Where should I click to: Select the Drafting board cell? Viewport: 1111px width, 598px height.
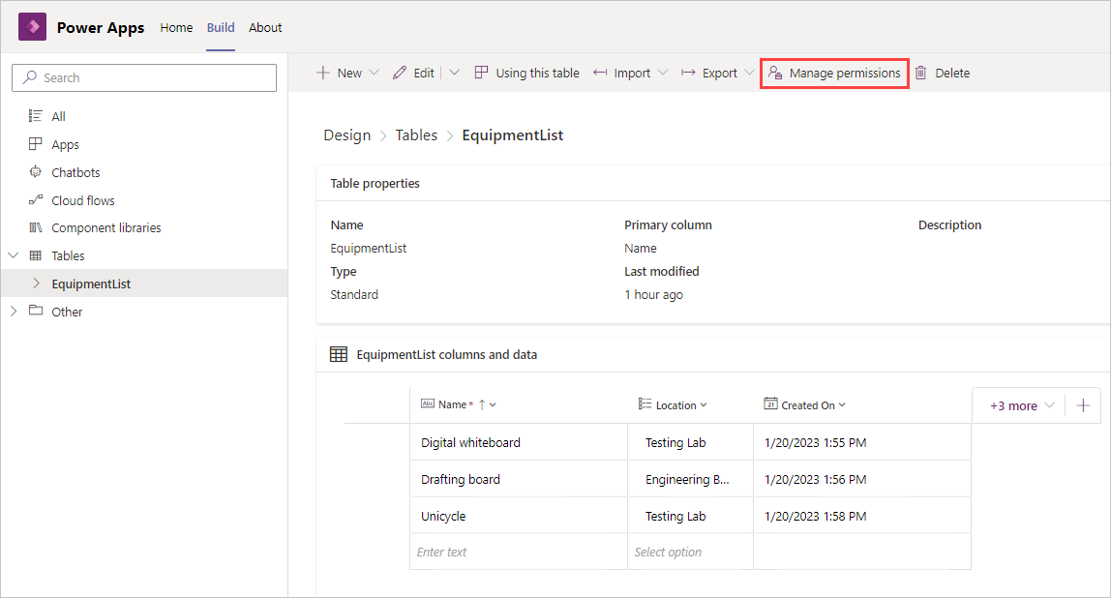pos(519,479)
